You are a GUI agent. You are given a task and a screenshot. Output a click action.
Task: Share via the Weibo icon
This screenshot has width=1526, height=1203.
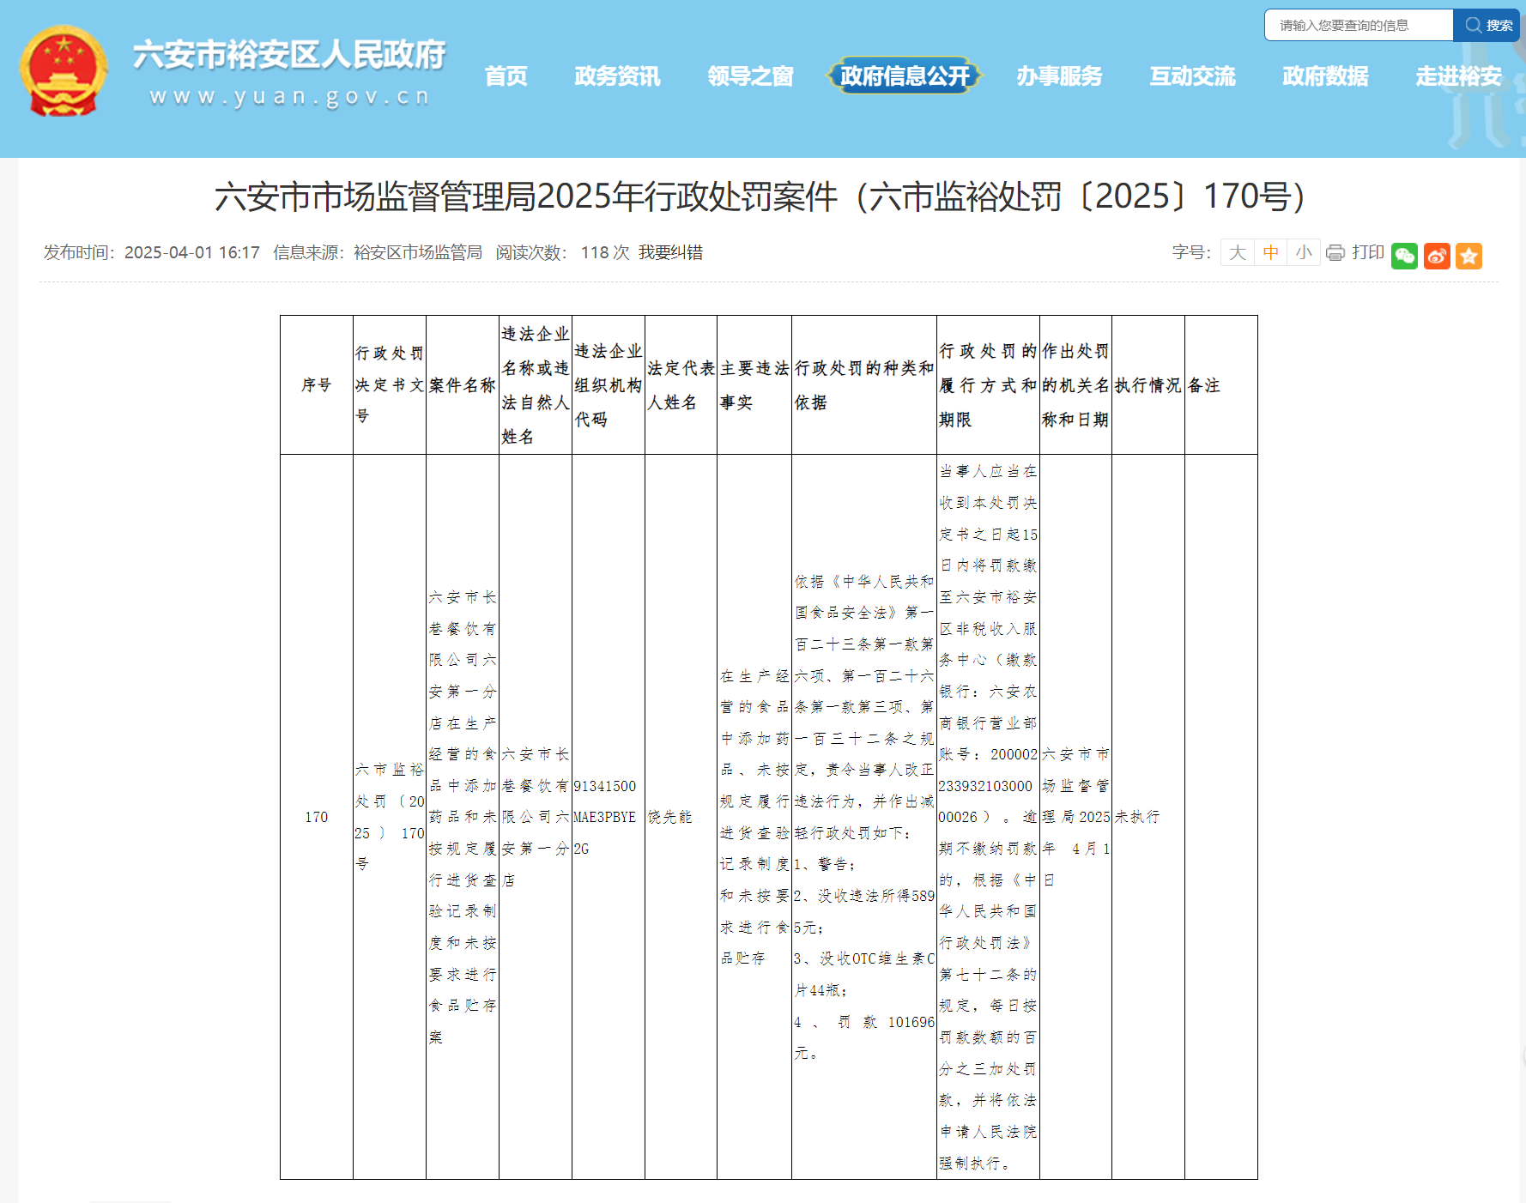click(1437, 256)
